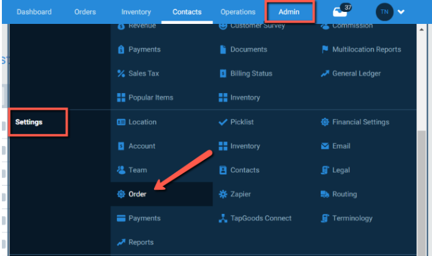Click the Inventory grid icon under Picklist
432x256 pixels.
[x=223, y=146]
